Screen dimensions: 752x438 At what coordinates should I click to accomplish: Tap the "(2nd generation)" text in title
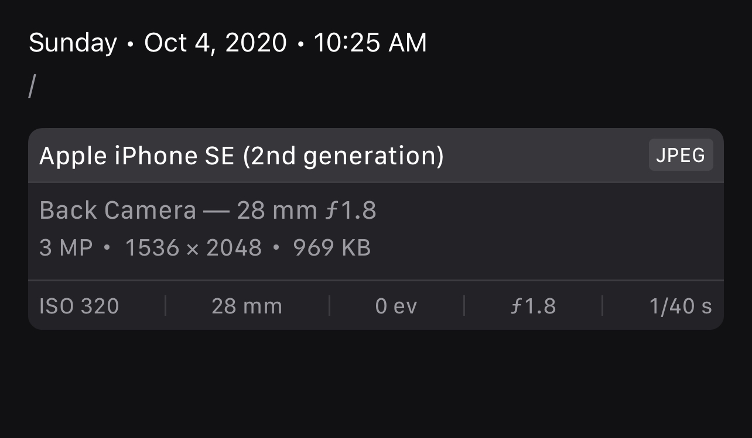[343, 156]
